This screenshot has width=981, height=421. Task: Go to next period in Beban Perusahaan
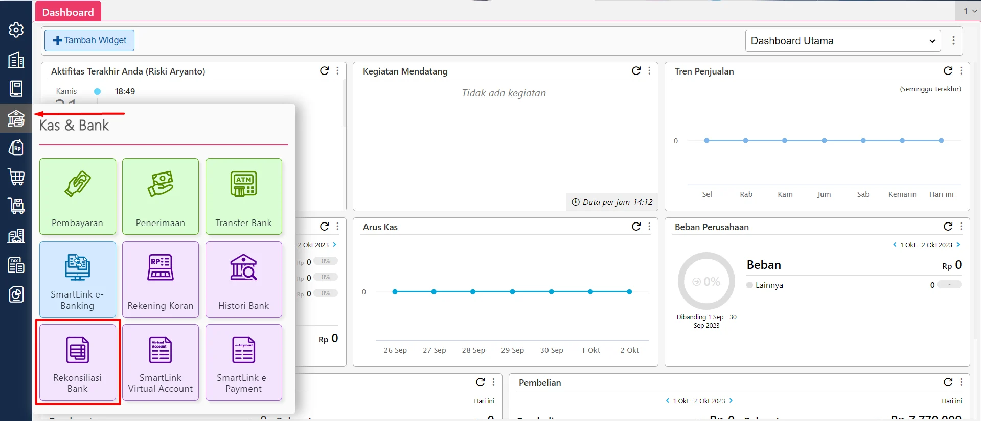(958, 245)
